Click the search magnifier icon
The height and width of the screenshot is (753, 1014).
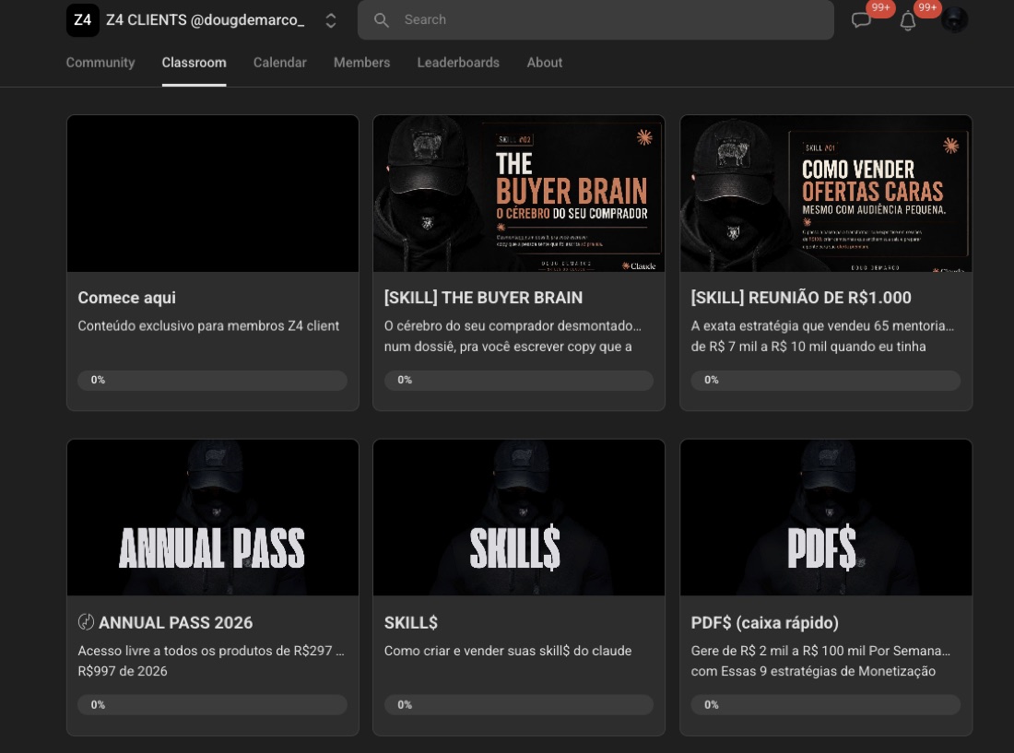(382, 20)
